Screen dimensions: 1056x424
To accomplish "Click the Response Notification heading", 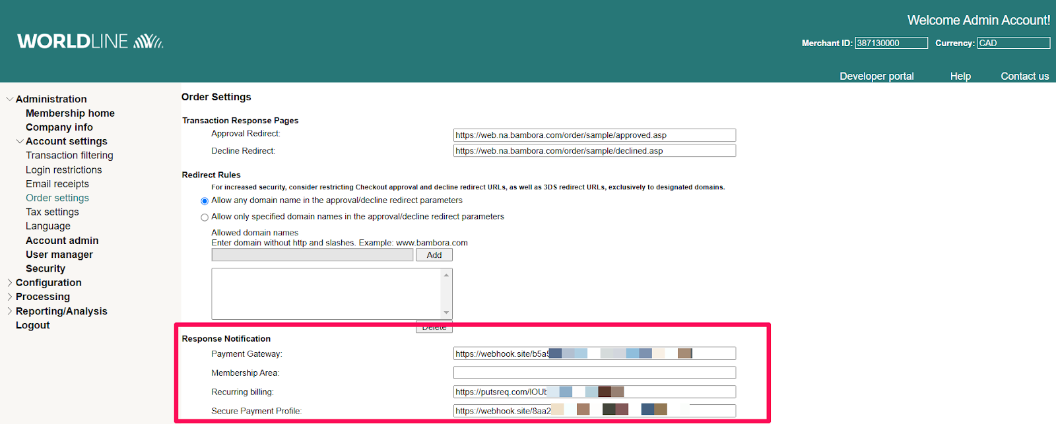I will [226, 339].
